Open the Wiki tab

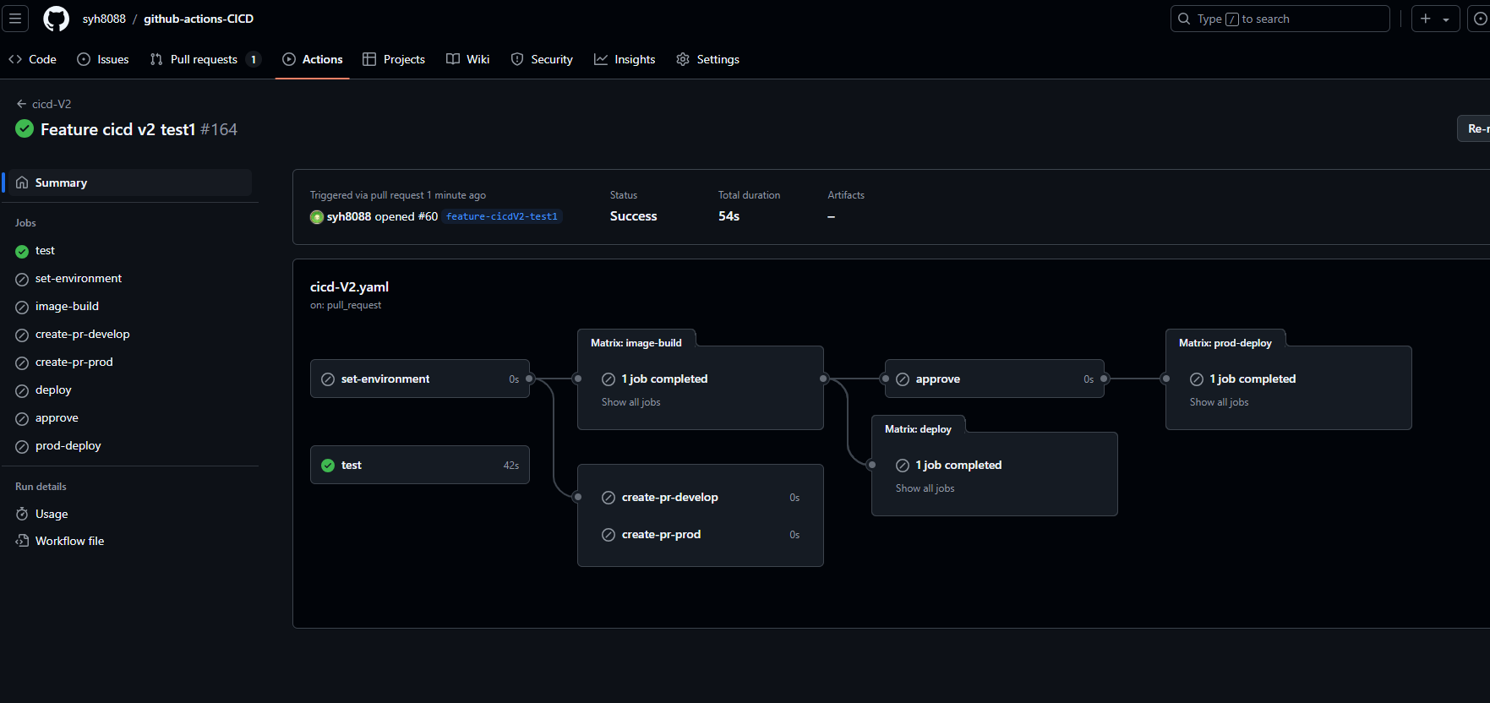(468, 59)
